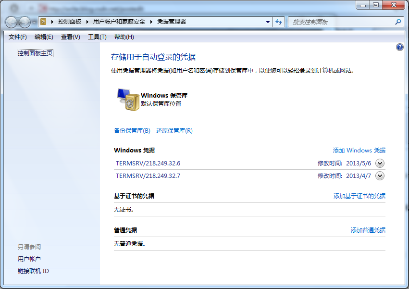This screenshot has height=289, width=409.
Task: Click the magnifier search icon
Action: click(x=398, y=22)
